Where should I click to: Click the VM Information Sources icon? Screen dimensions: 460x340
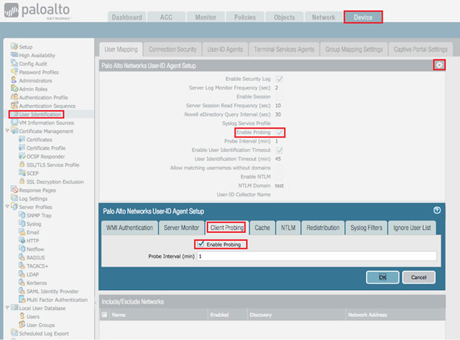tap(14, 122)
